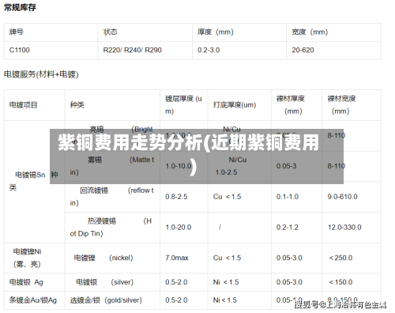Select the 9.0-610.0 width value
The width and height of the screenshot is (395, 313).
(342, 197)
